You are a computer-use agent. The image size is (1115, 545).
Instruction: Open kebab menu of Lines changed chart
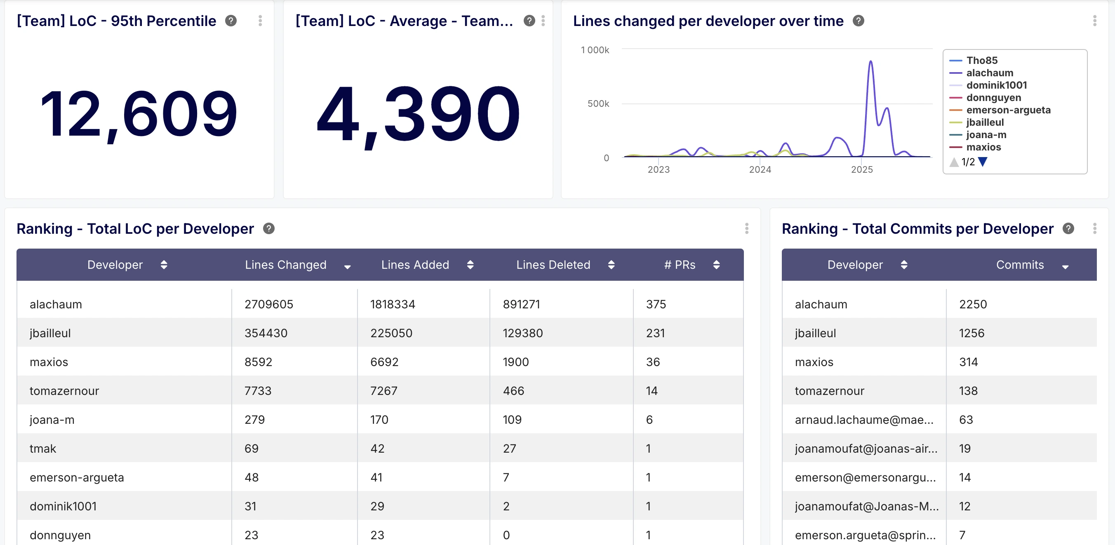click(1095, 21)
